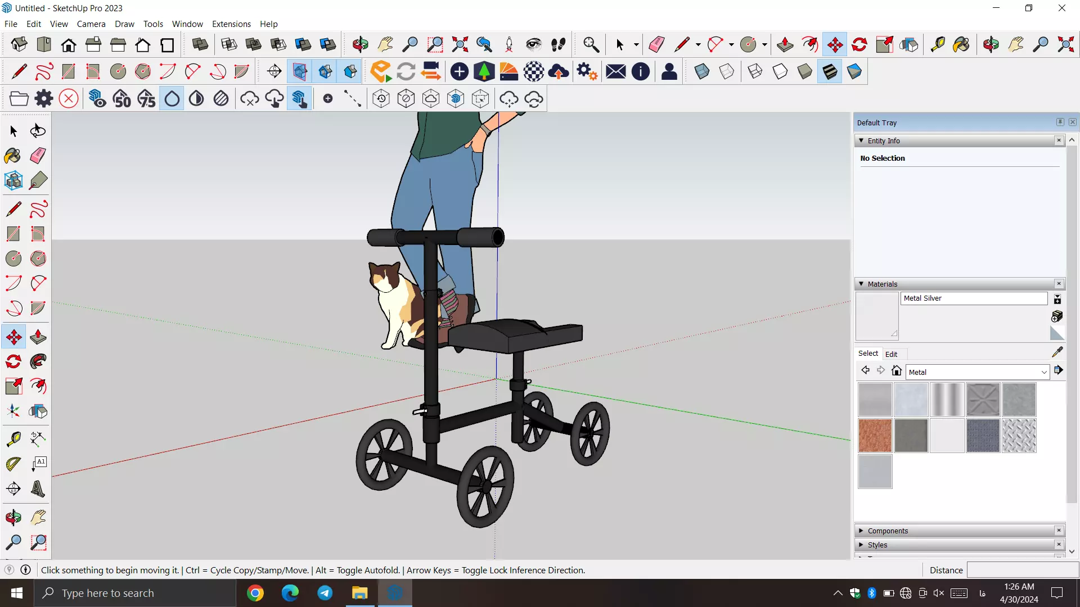Collapse the Materials panel
1080x607 pixels.
[861, 284]
